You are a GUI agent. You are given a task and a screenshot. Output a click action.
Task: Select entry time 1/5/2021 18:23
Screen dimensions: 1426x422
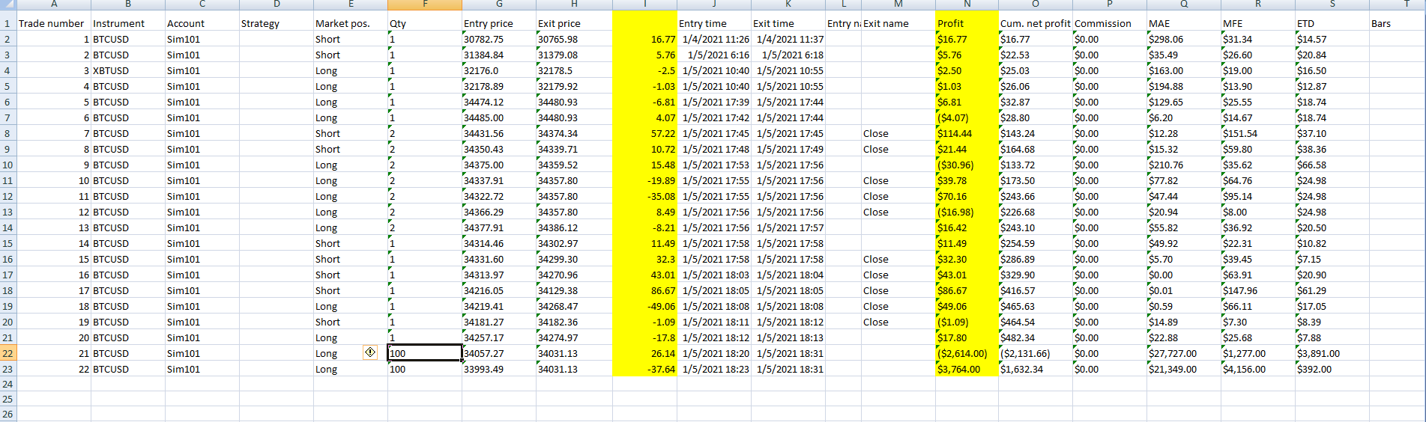tap(713, 369)
